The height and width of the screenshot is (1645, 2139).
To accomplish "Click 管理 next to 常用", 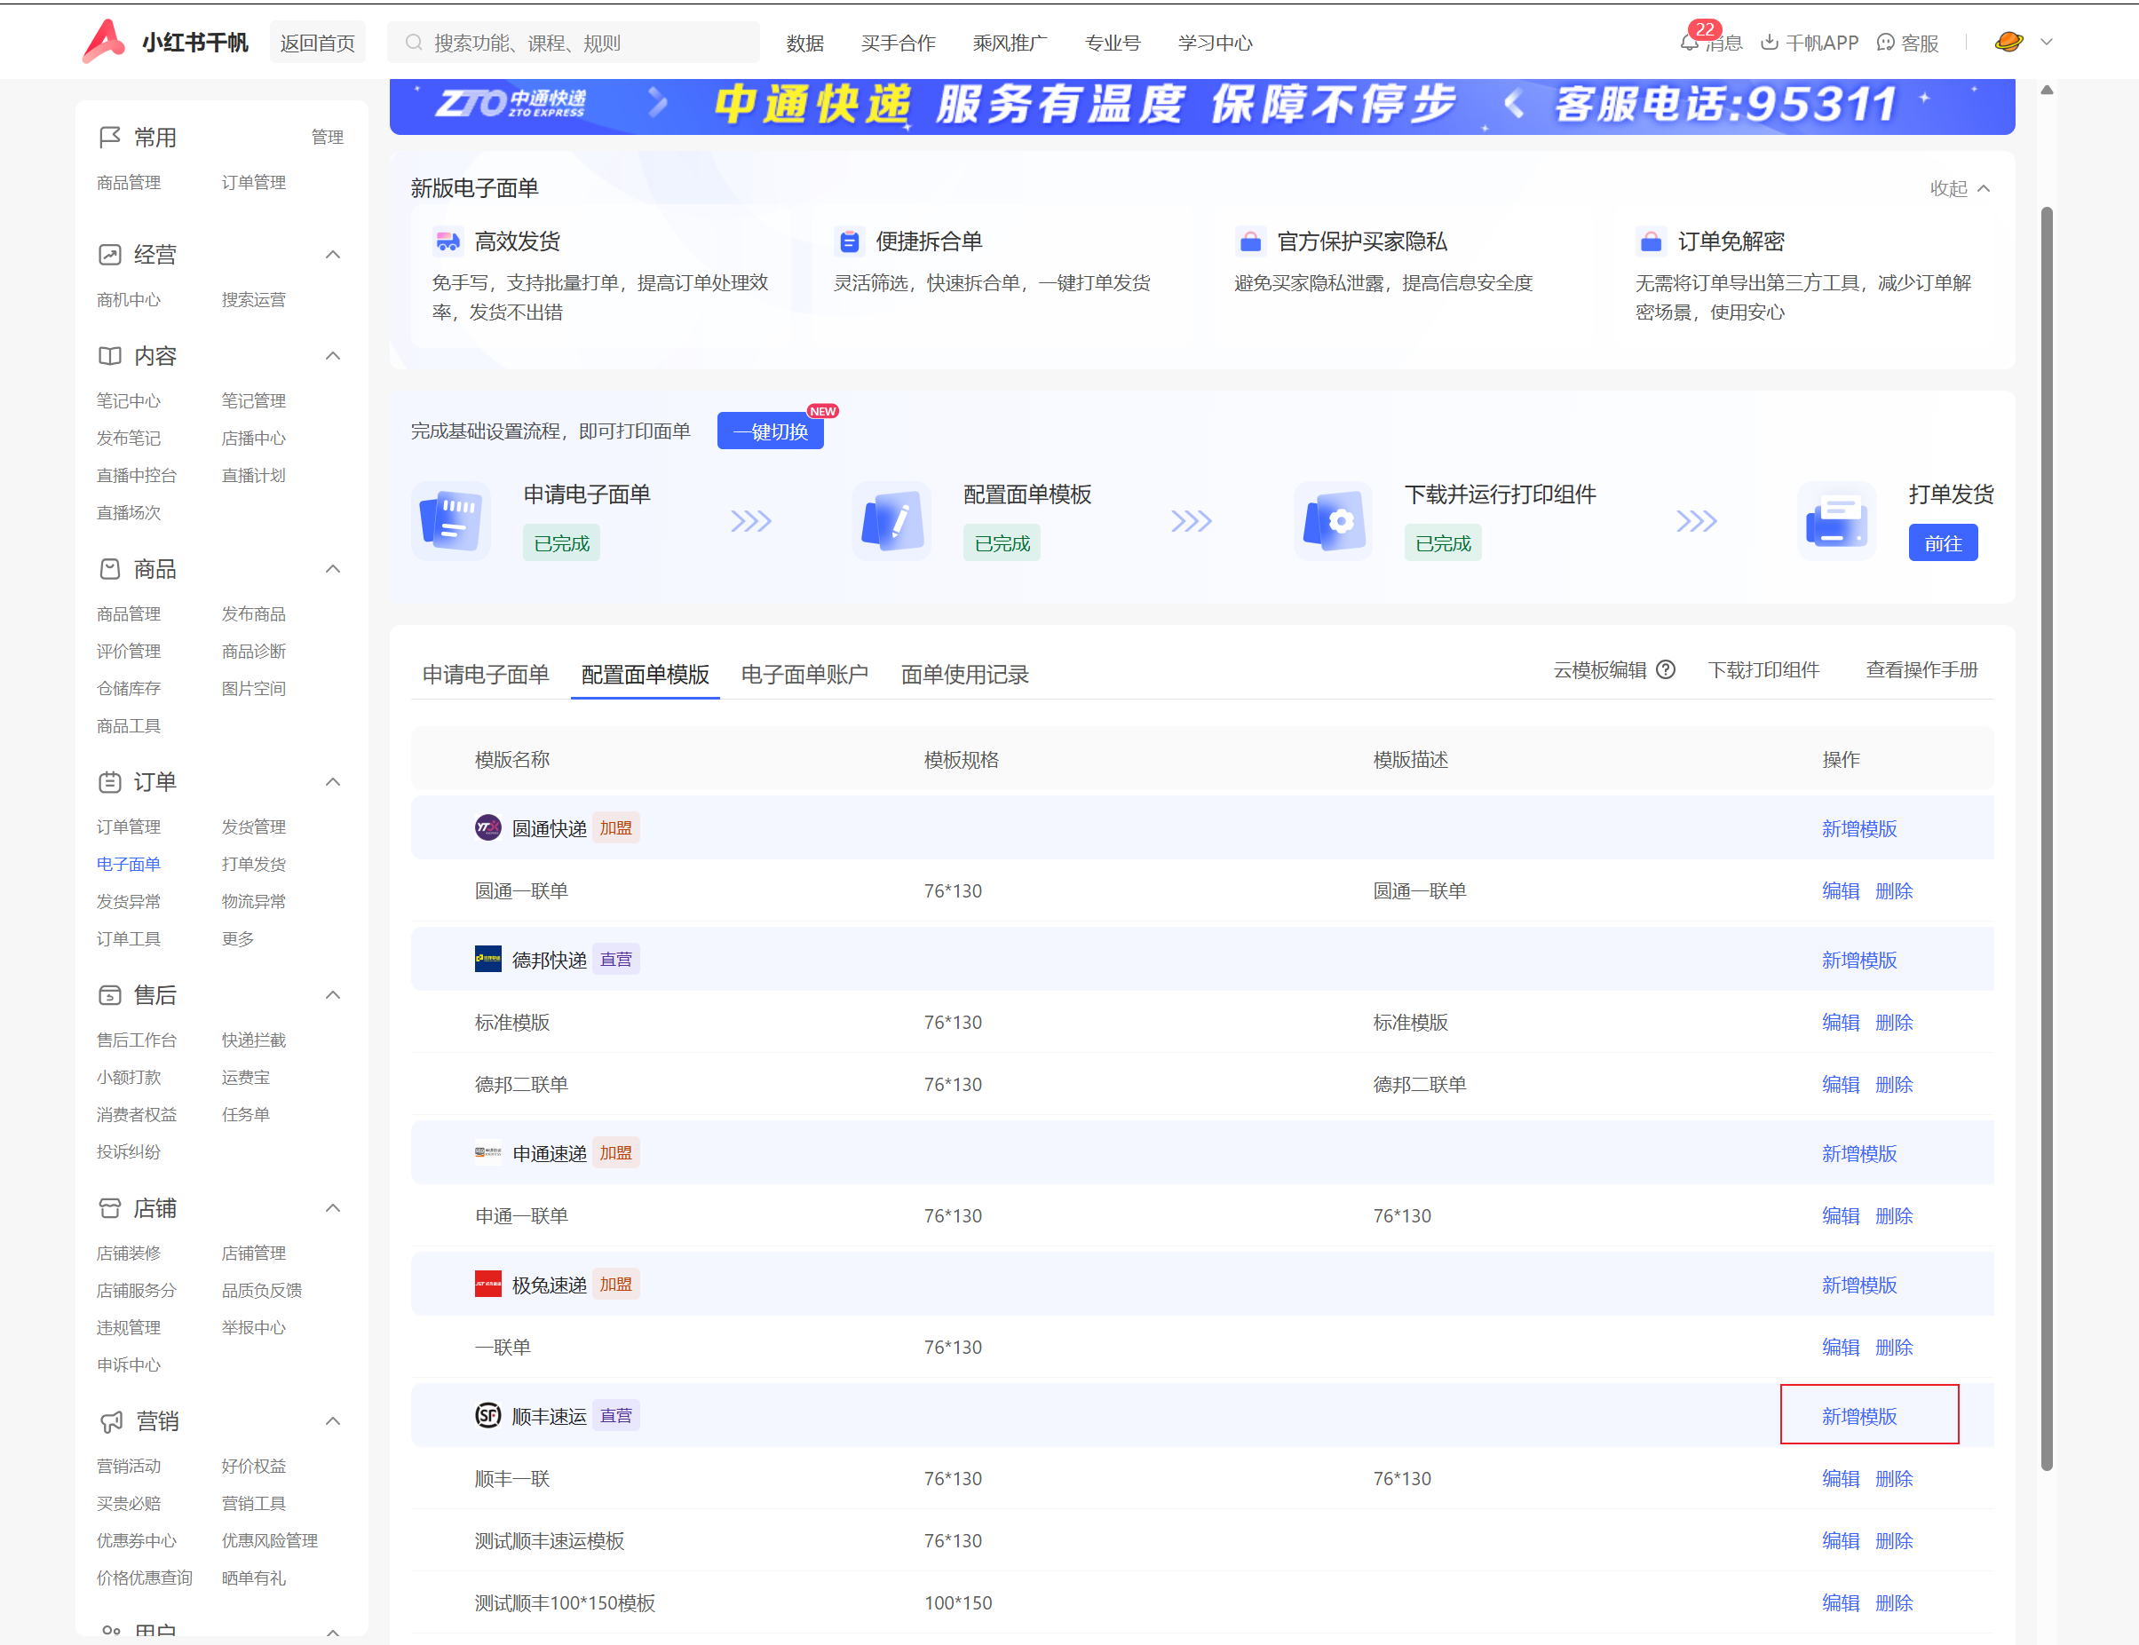I will (x=327, y=137).
